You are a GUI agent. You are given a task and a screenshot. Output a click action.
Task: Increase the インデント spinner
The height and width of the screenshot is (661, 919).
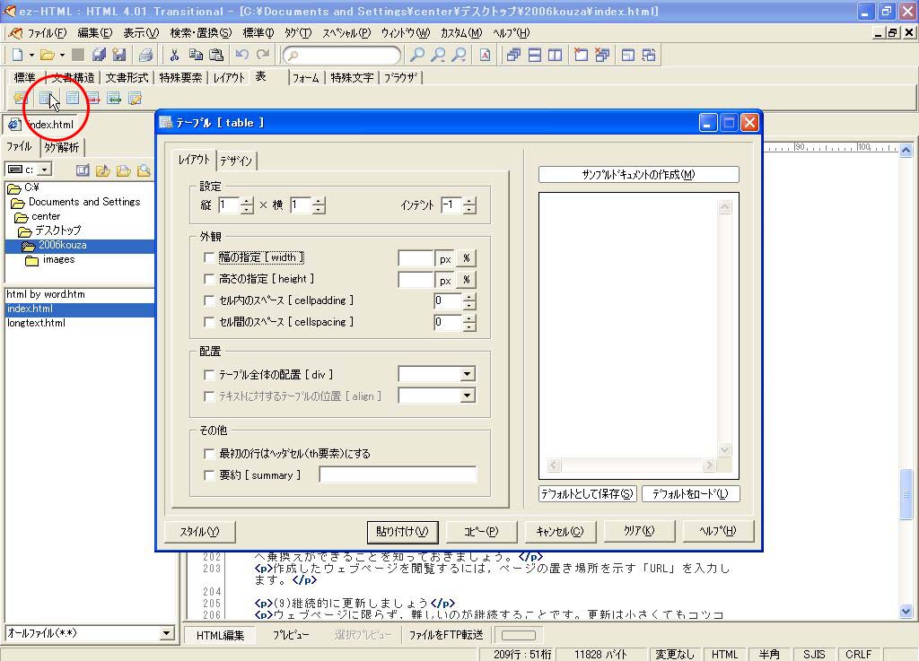469,202
